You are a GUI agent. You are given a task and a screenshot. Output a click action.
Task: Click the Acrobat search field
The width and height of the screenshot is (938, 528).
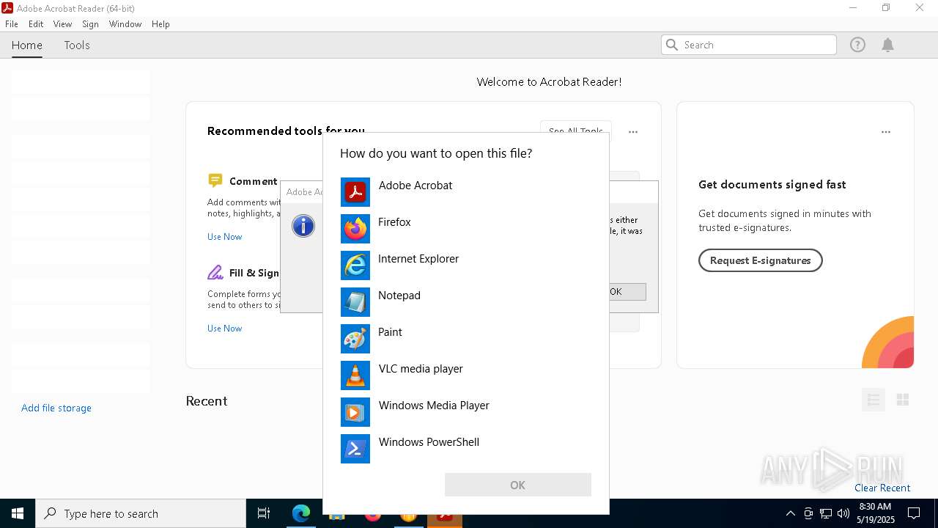pyautogui.click(x=748, y=45)
